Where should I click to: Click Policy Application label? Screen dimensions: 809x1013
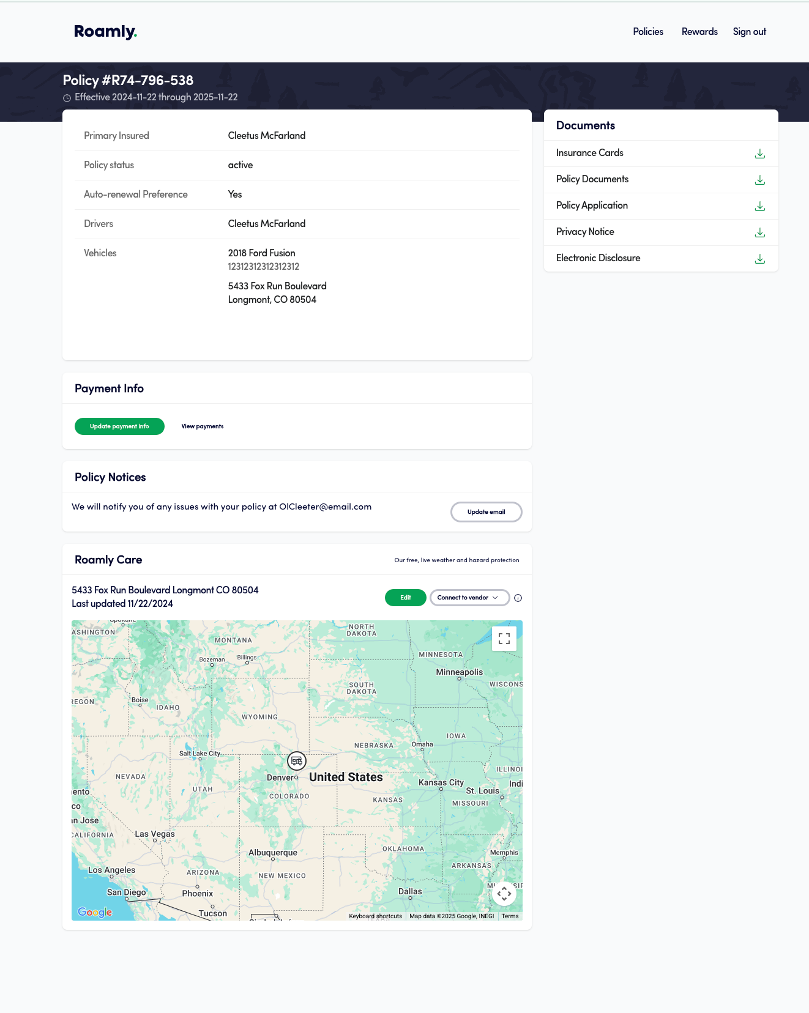(592, 206)
